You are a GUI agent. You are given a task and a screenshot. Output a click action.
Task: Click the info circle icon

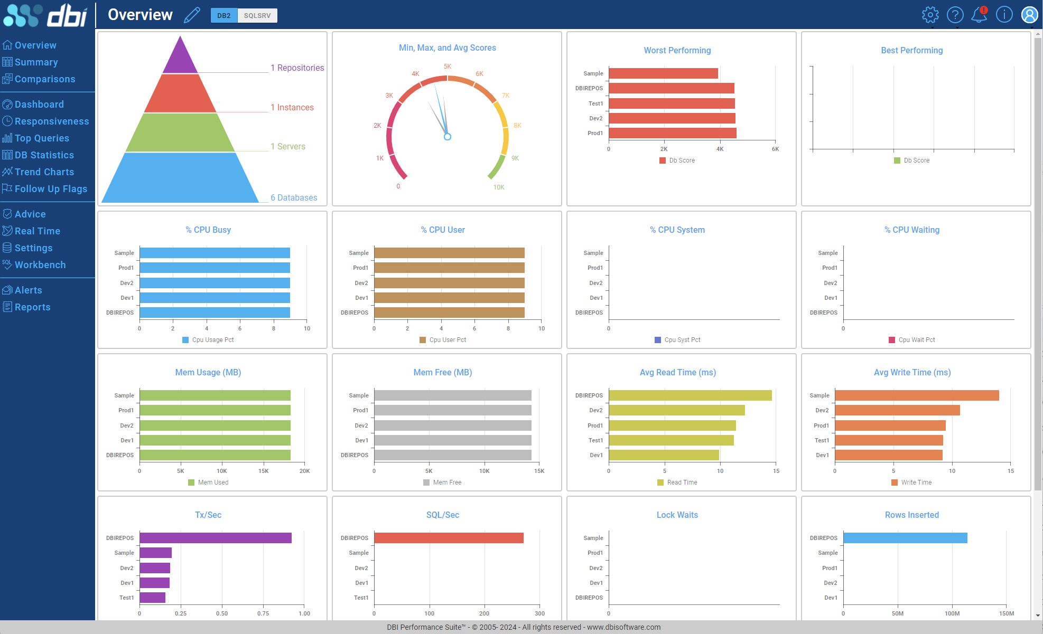pyautogui.click(x=1004, y=15)
